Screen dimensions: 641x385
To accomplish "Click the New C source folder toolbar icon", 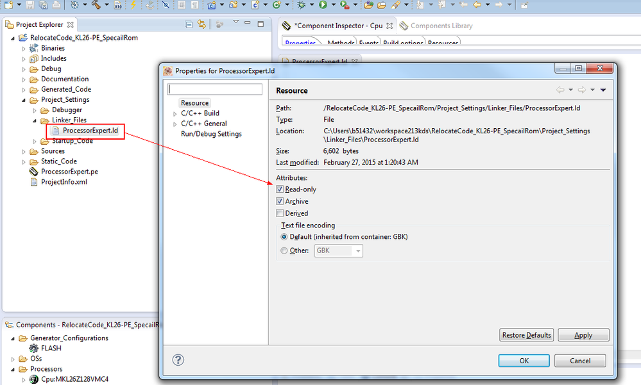I will click(234, 5).
